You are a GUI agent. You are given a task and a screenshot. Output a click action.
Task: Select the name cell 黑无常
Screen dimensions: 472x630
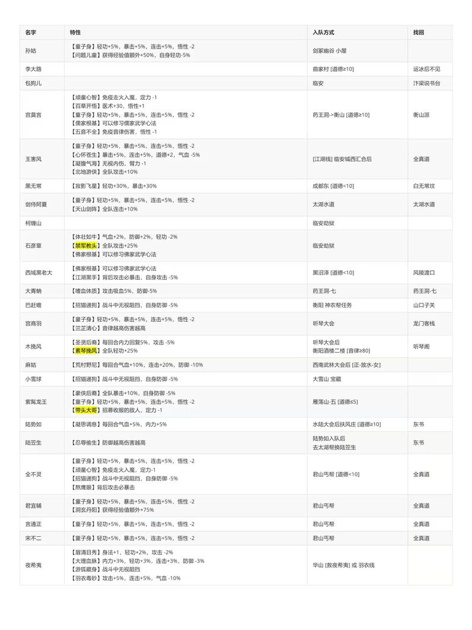point(33,186)
